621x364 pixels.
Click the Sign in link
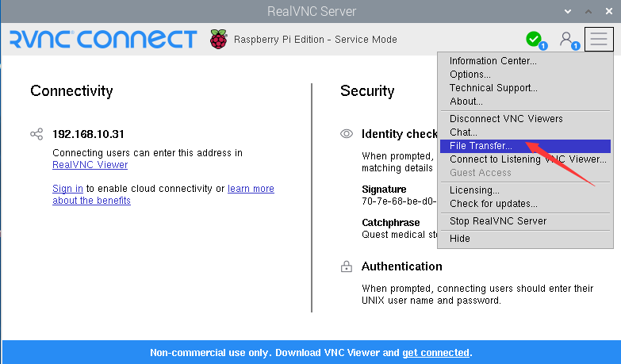coord(67,189)
